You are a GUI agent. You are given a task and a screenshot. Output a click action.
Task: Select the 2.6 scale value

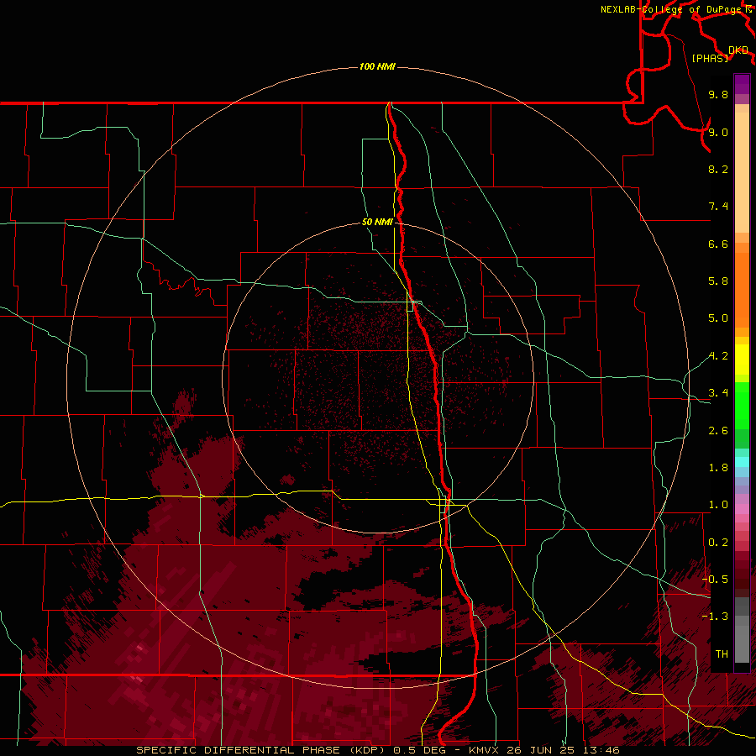(x=718, y=431)
